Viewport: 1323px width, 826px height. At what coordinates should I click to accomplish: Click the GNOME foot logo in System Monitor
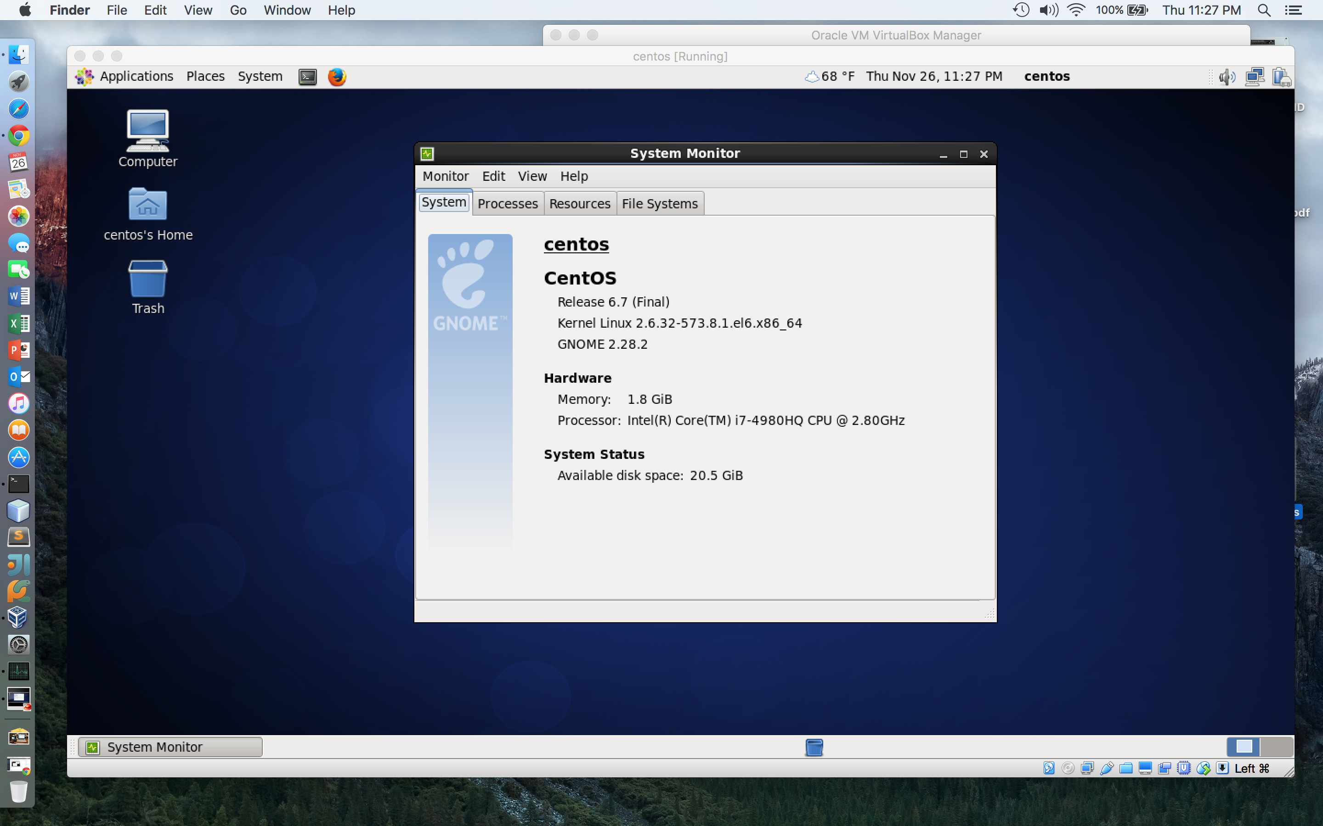pyautogui.click(x=469, y=284)
